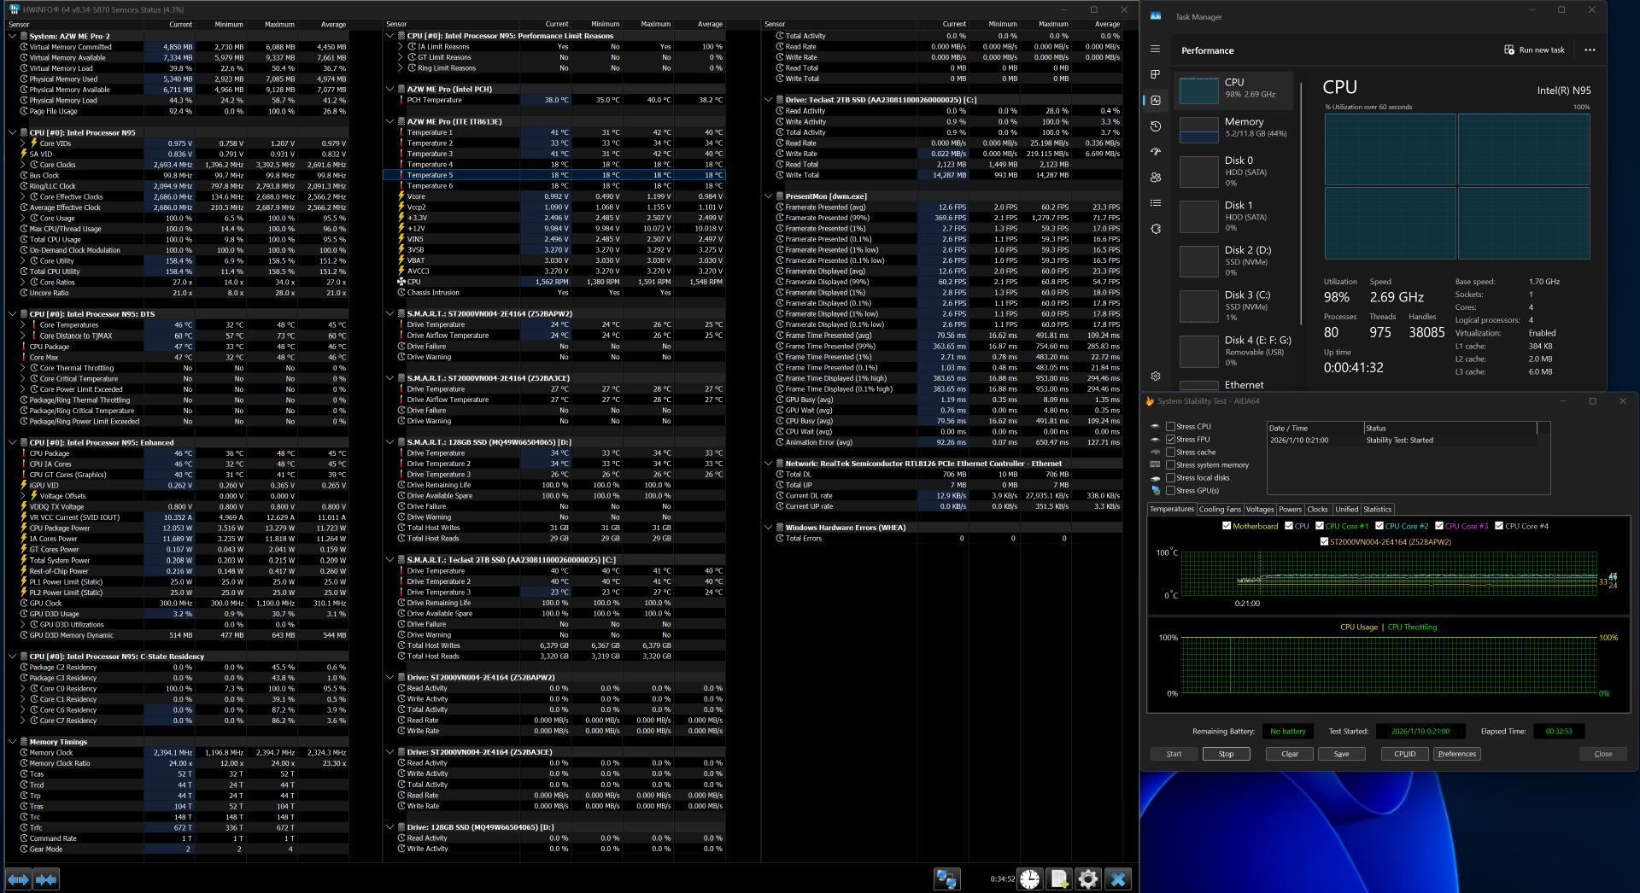Enable the Stress CPU checkbox
This screenshot has height=893, width=1640.
(x=1171, y=427)
